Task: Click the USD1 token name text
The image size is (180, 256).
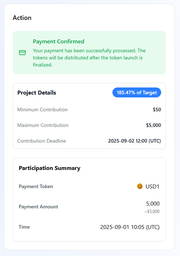Action: point(152,186)
